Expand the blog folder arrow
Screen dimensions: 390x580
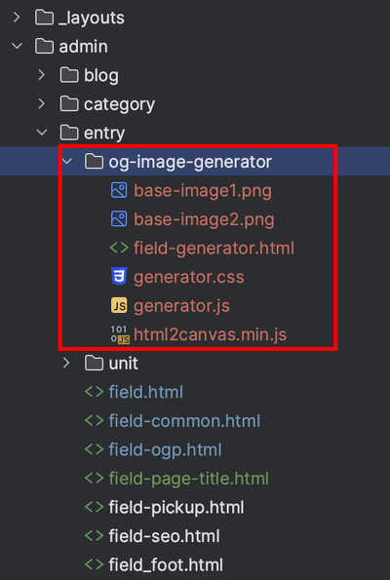click(x=42, y=75)
